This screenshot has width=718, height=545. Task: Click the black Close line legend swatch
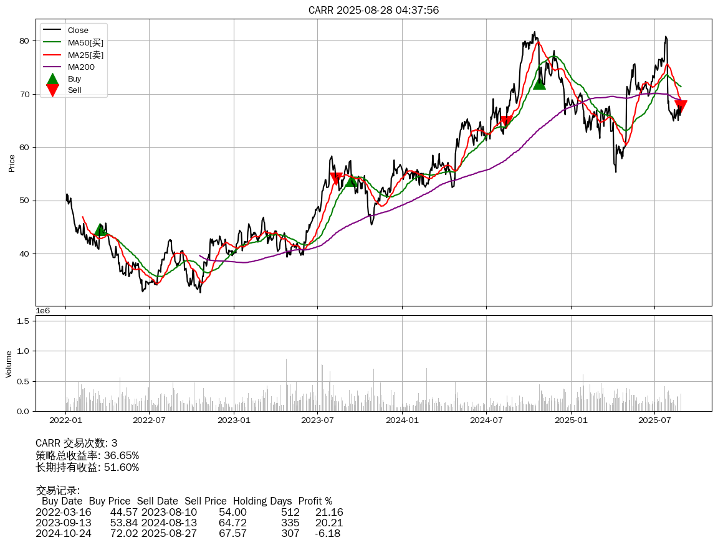(x=53, y=31)
